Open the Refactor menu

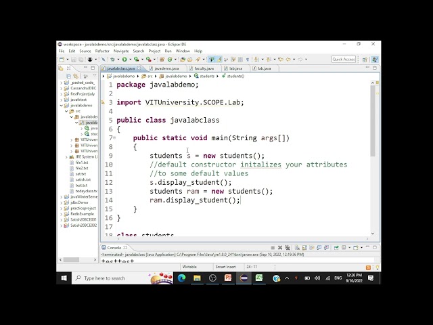[102, 51]
